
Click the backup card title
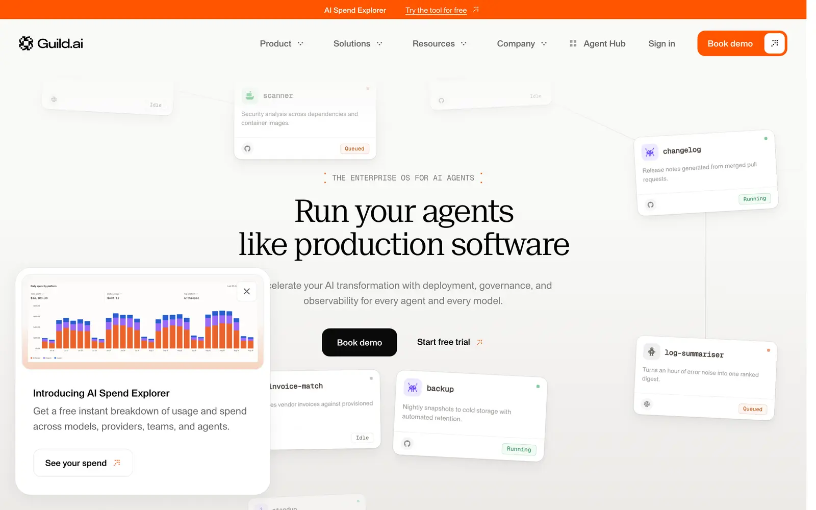click(440, 389)
